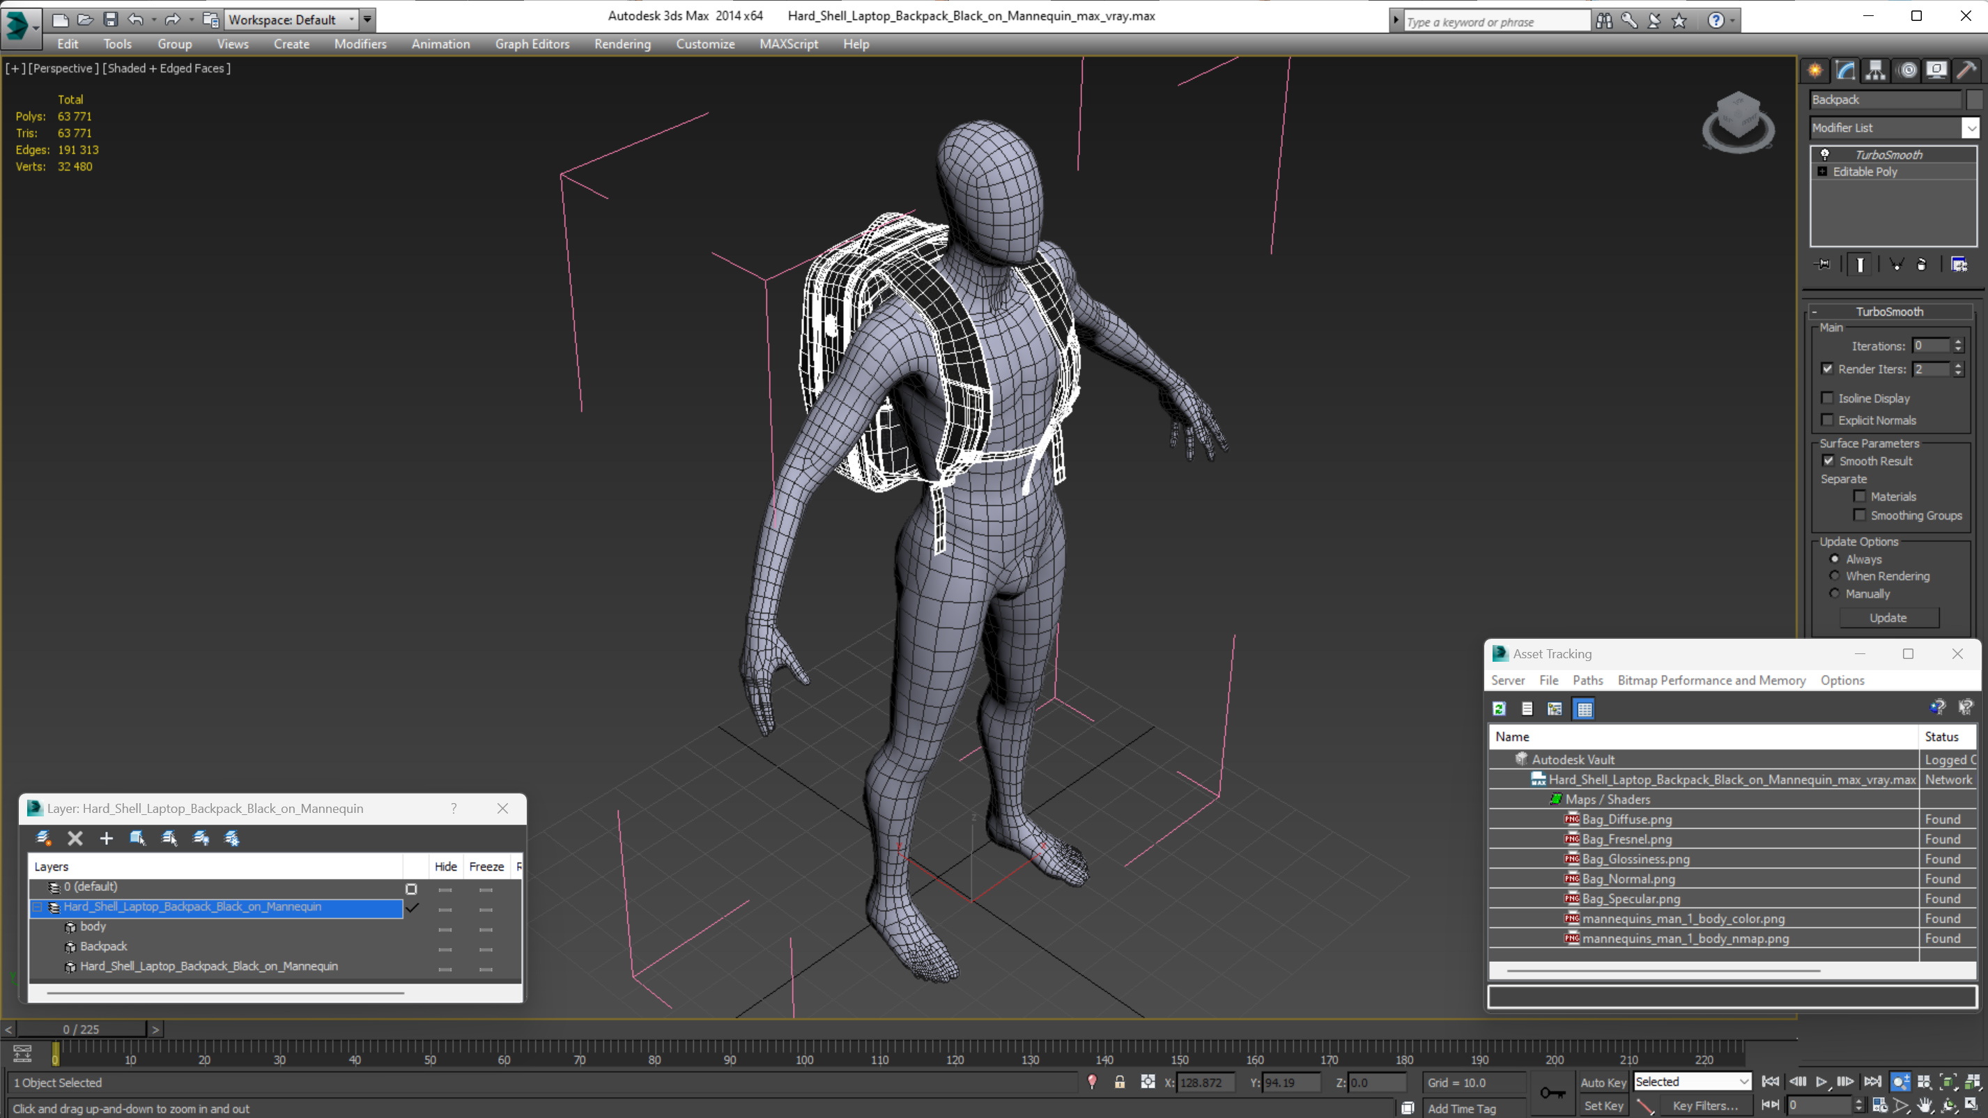
Task: Click Delete layer X icon in Layer dialog
Action: click(x=75, y=838)
